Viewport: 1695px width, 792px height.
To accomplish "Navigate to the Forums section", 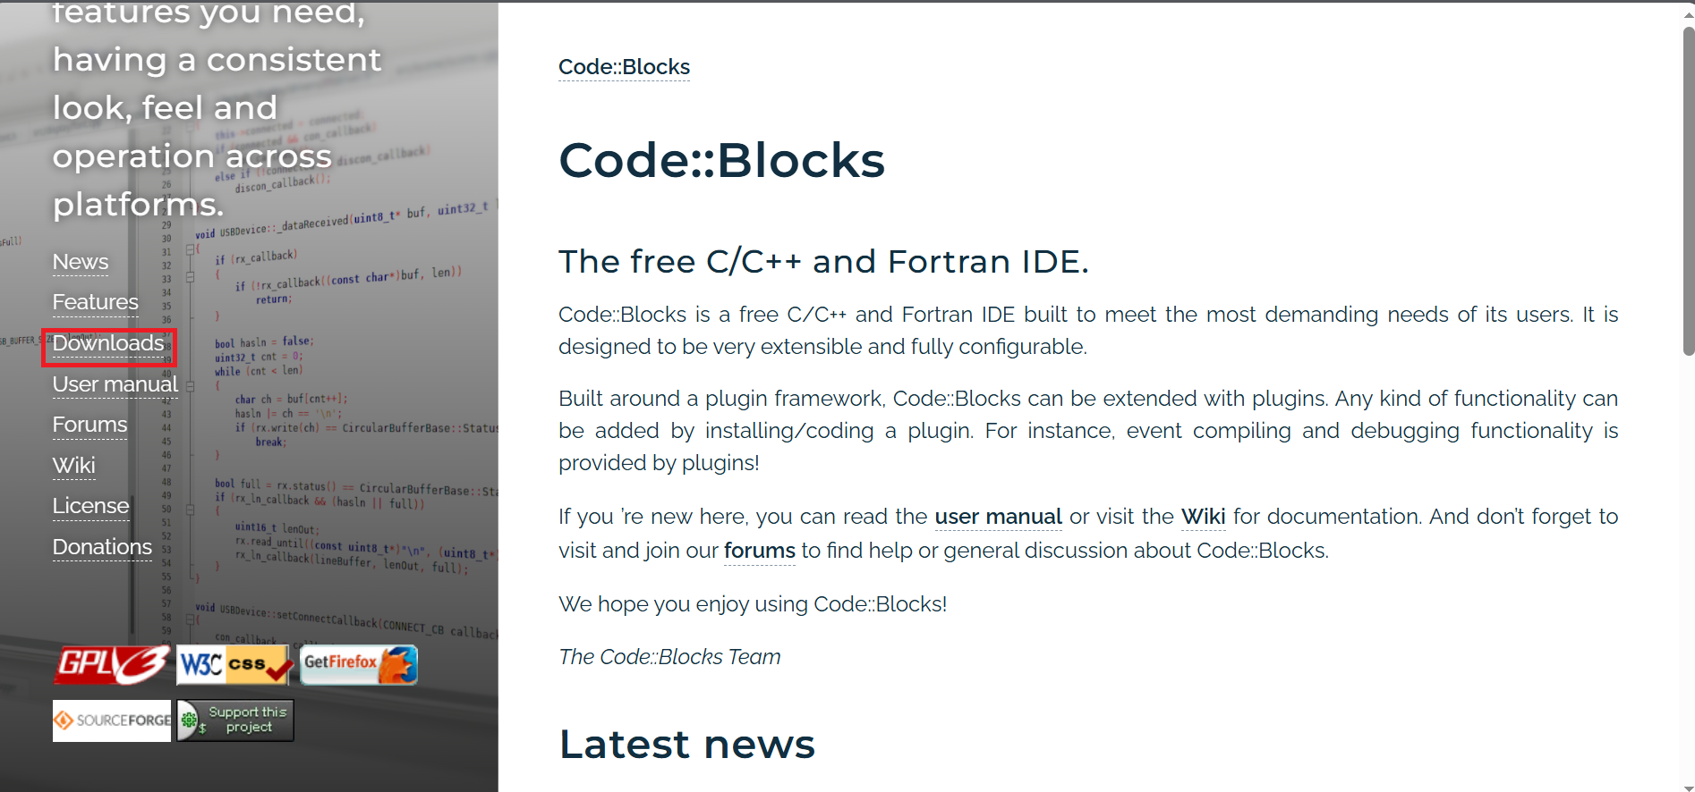I will [89, 425].
